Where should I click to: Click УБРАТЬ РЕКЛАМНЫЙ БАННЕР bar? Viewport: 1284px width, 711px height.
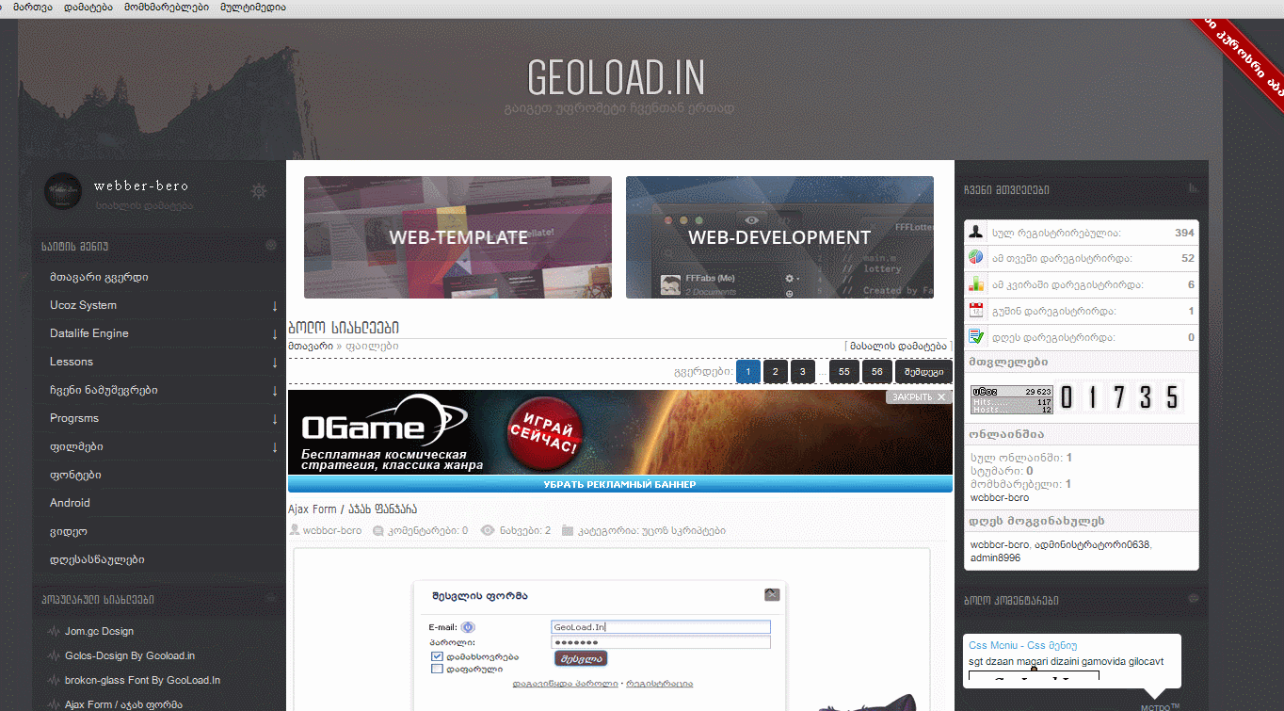[x=620, y=484]
